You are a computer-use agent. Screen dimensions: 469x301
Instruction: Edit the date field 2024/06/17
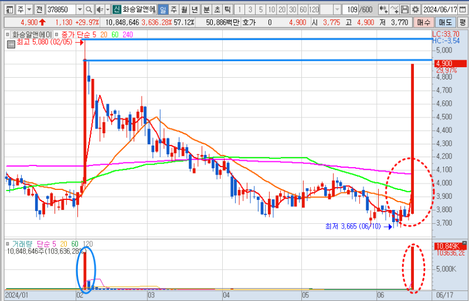click(x=440, y=9)
